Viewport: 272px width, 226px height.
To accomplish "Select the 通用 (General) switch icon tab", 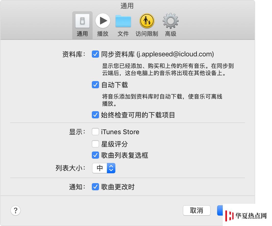I will tap(82, 25).
